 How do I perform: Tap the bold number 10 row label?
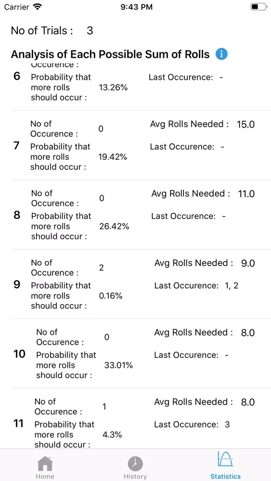(x=20, y=354)
